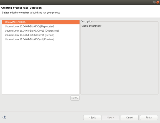Click the New... button
The image size is (160, 123).
coord(75,98)
